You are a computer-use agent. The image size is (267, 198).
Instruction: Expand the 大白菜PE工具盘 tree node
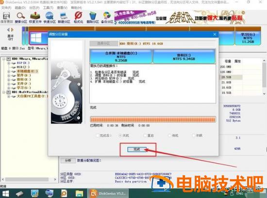click(9, 96)
